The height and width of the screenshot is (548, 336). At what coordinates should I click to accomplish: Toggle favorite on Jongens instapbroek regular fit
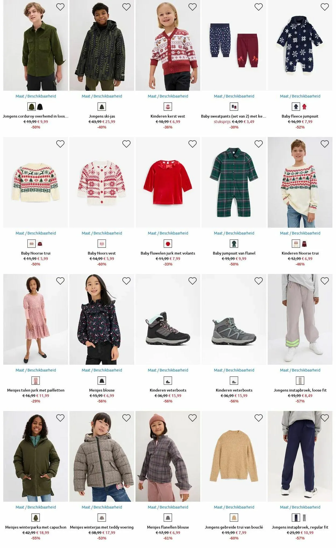tap(325, 418)
